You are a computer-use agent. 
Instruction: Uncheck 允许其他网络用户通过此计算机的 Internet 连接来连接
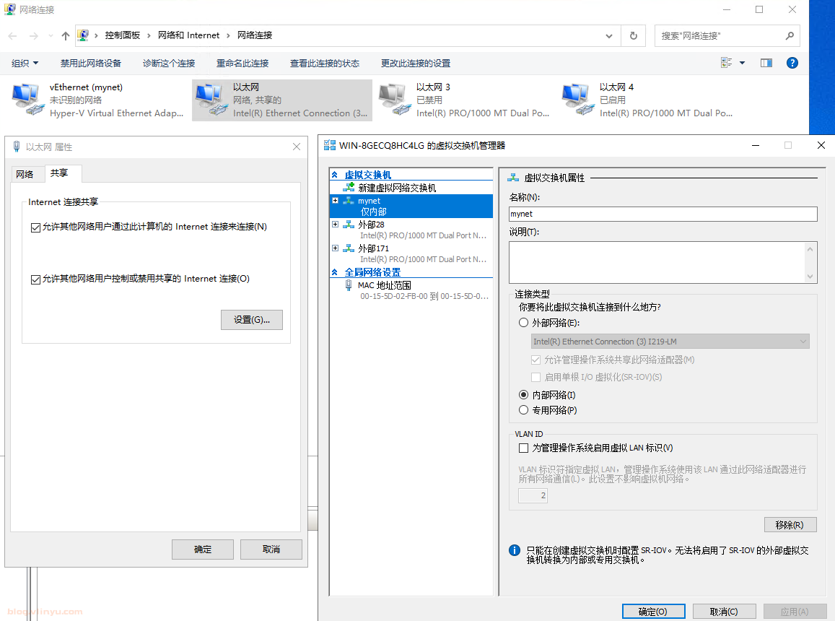[x=35, y=227]
